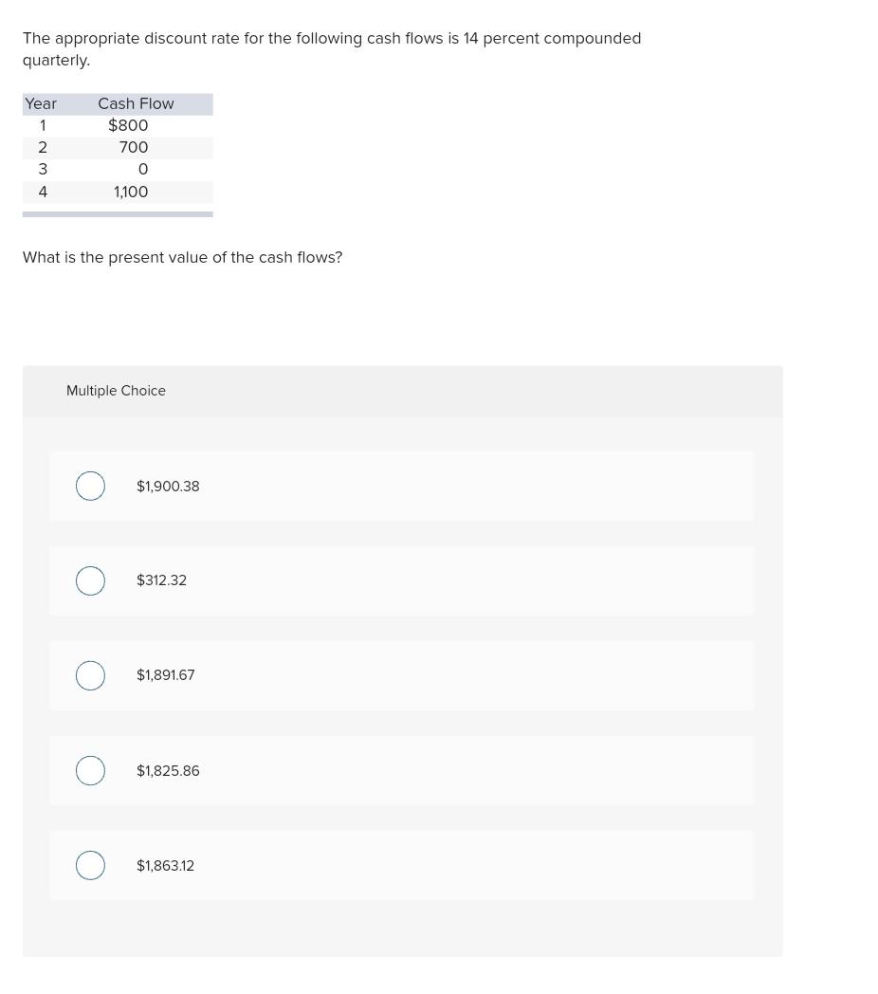
Task: Click the $1,863.12 answer text
Action: coord(165,866)
